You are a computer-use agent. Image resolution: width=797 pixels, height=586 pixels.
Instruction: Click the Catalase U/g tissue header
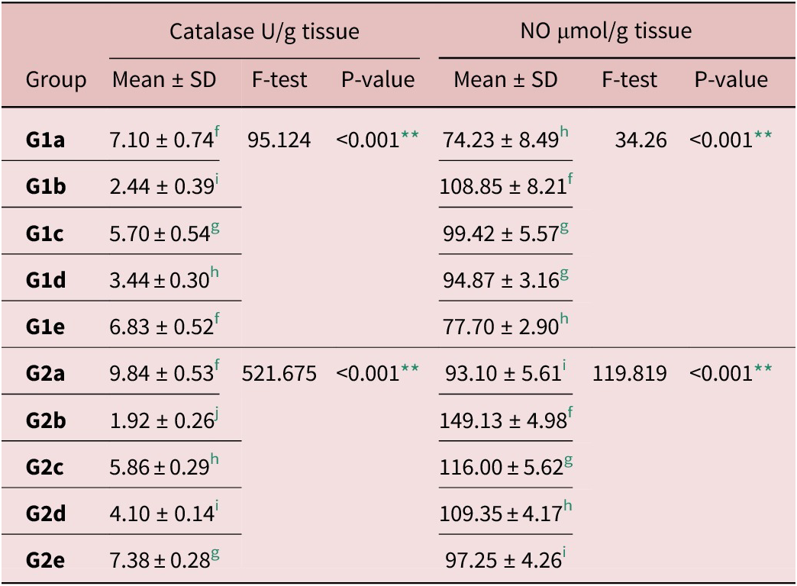264,31
